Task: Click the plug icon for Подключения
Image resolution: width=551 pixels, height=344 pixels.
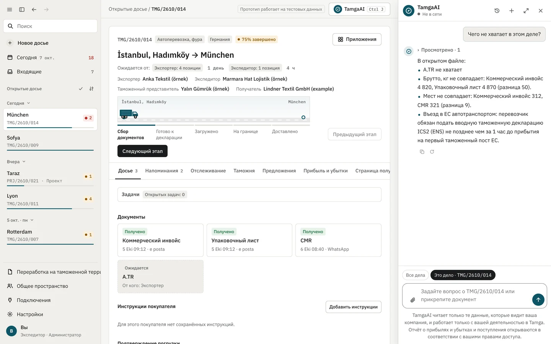Action: tap(10, 300)
